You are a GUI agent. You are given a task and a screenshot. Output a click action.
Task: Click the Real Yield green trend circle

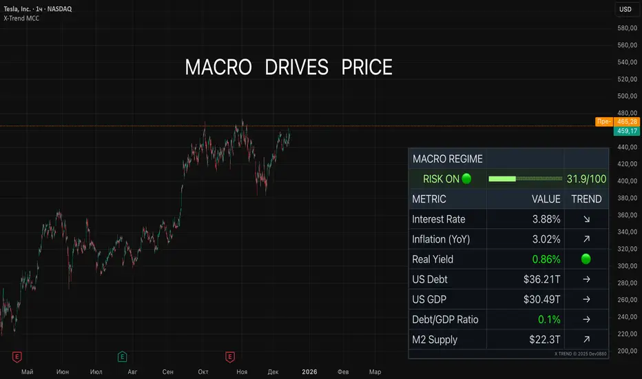coord(586,259)
